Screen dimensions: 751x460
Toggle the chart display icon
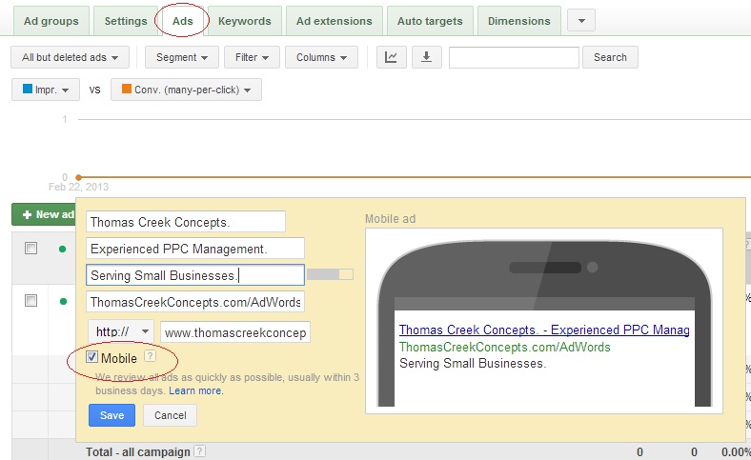tap(392, 57)
